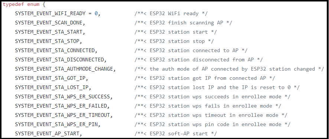Viewport: 329px width, 139px height.
Task: Select SYSTEM_EVENT_STA_DISCONNECTED identifier
Action: click(x=59, y=60)
